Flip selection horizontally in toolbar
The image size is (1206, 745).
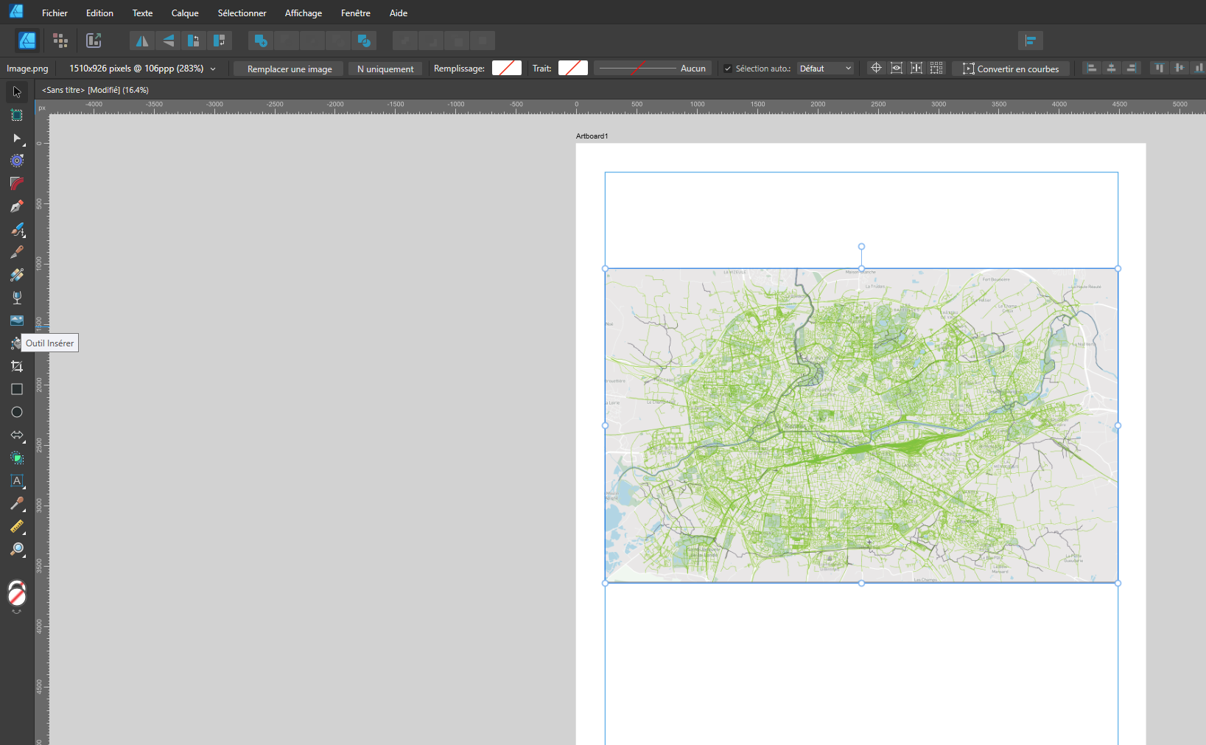coord(141,41)
